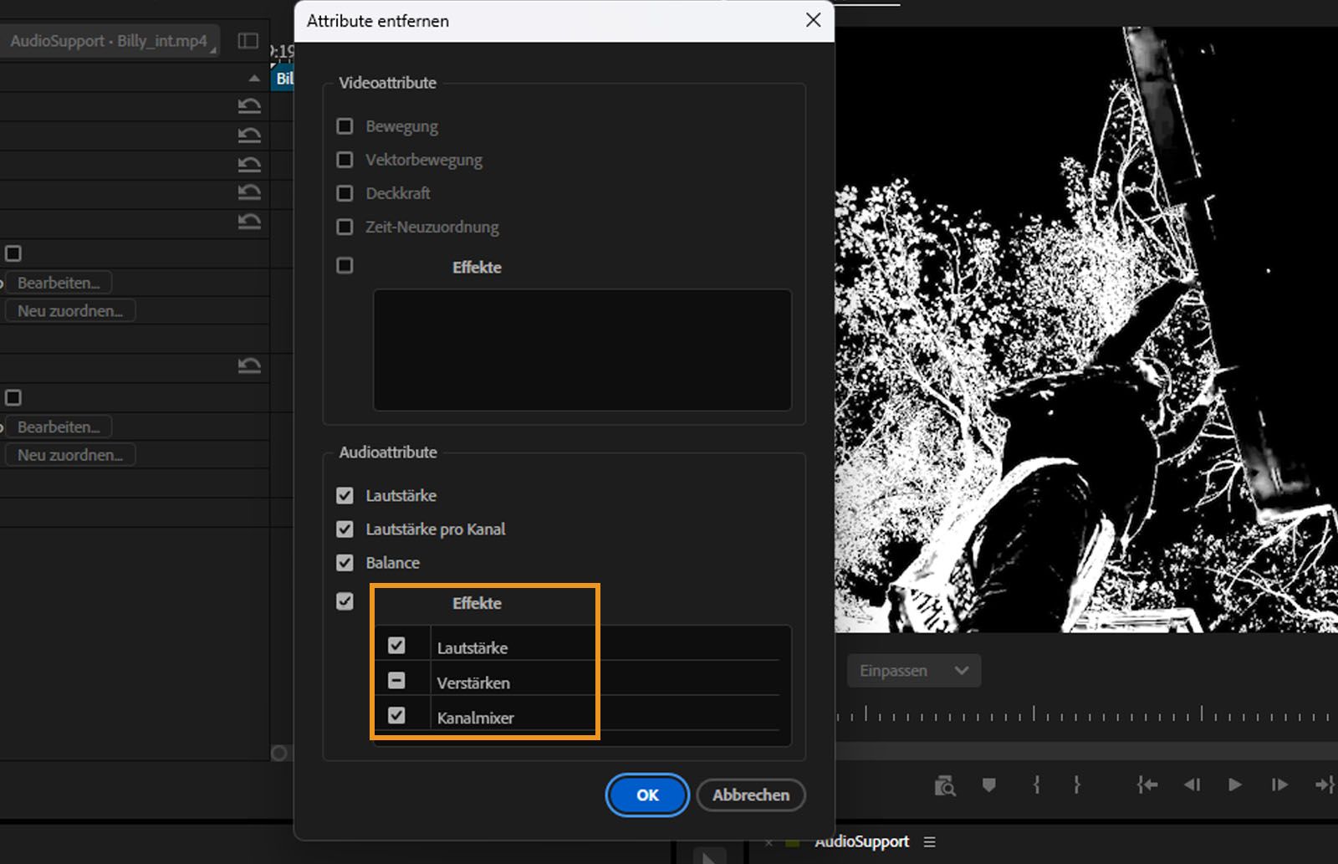The height and width of the screenshot is (864, 1338).
Task: Open the Einpassen zoom dropdown
Action: click(x=913, y=671)
